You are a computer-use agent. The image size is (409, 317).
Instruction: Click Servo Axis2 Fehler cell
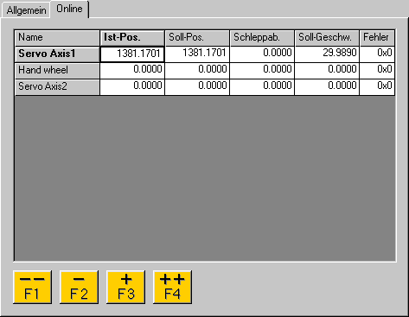click(377, 87)
